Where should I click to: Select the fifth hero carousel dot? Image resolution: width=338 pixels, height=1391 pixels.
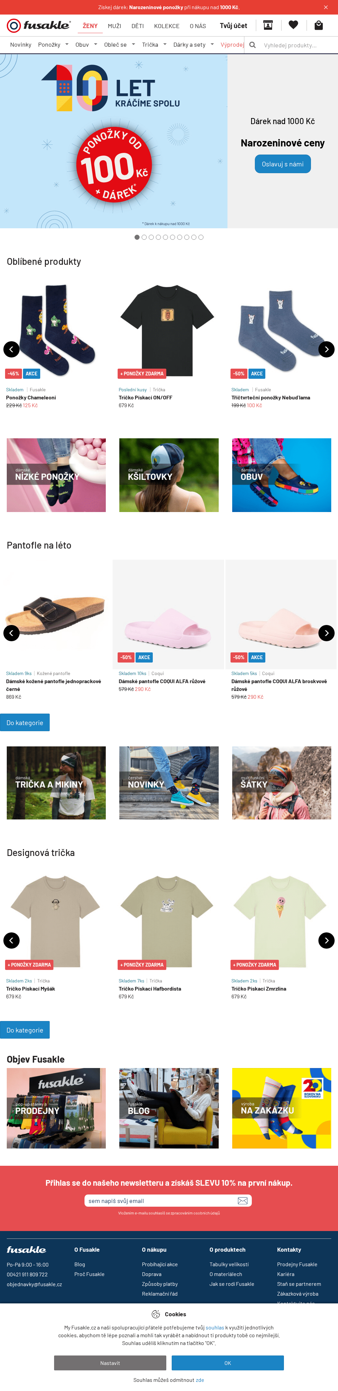(165, 237)
